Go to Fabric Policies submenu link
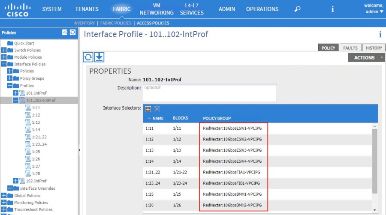386x215 pixels. coord(116,23)
